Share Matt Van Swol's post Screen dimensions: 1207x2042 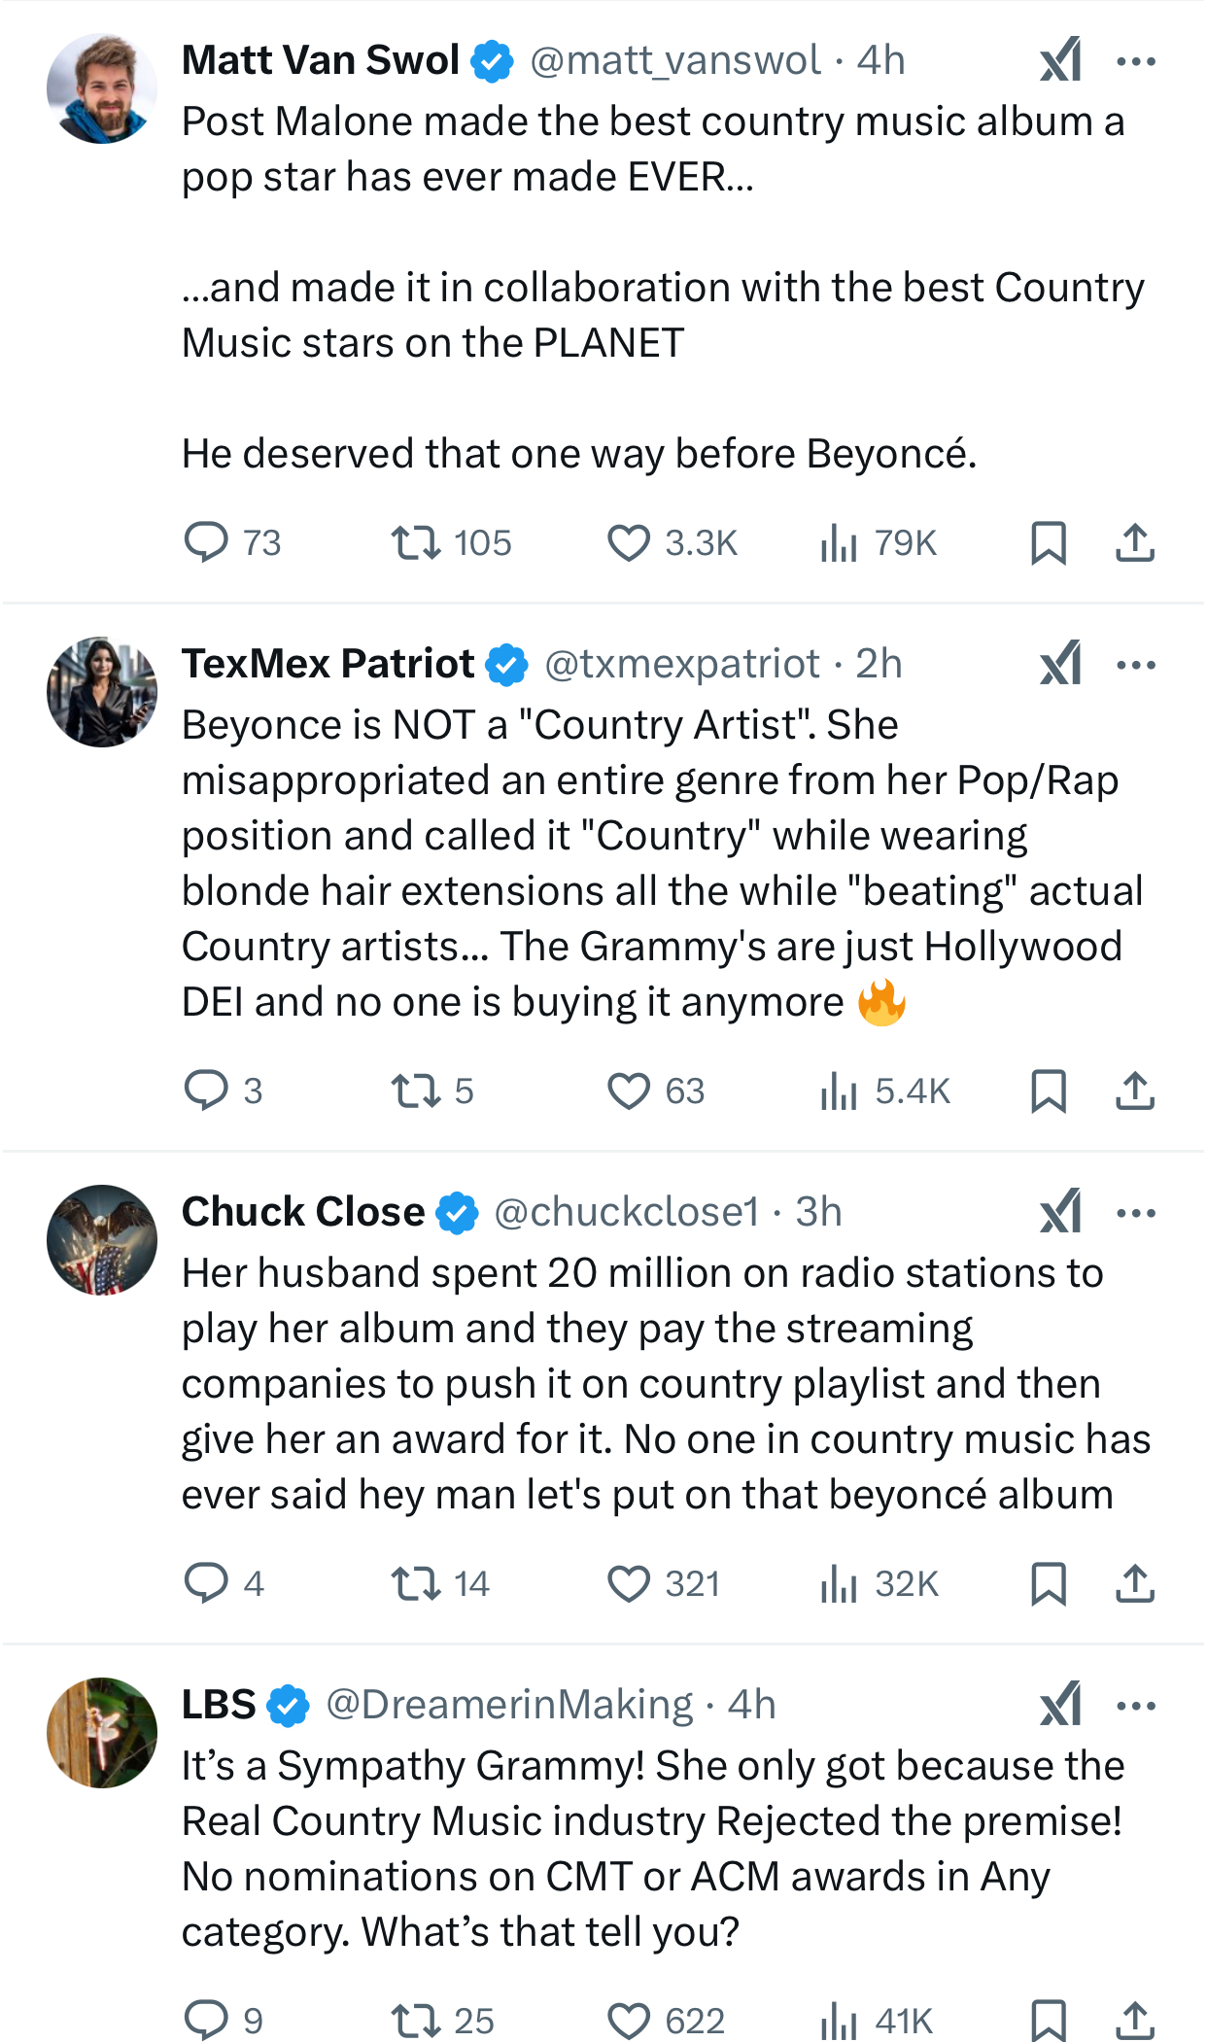click(1134, 542)
